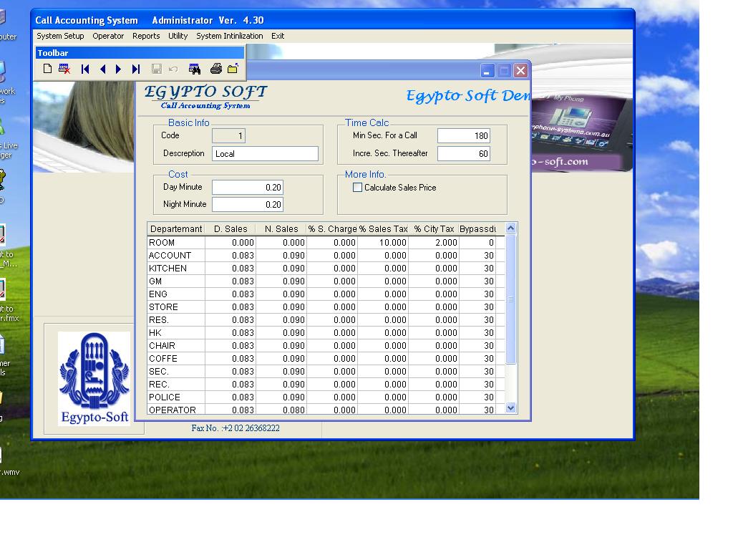This screenshot has width=733, height=550.
Task: Minimize the inner form window
Action: point(487,71)
